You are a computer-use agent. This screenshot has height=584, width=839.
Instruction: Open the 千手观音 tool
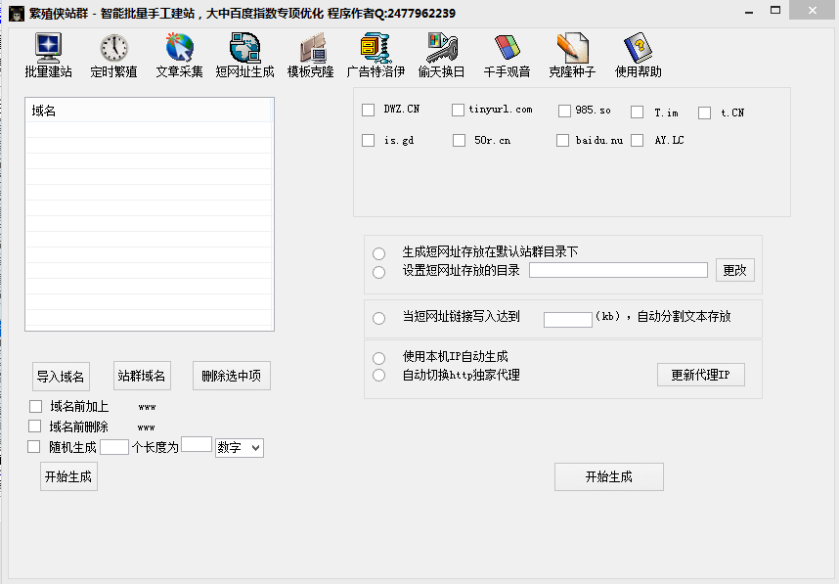tap(507, 55)
